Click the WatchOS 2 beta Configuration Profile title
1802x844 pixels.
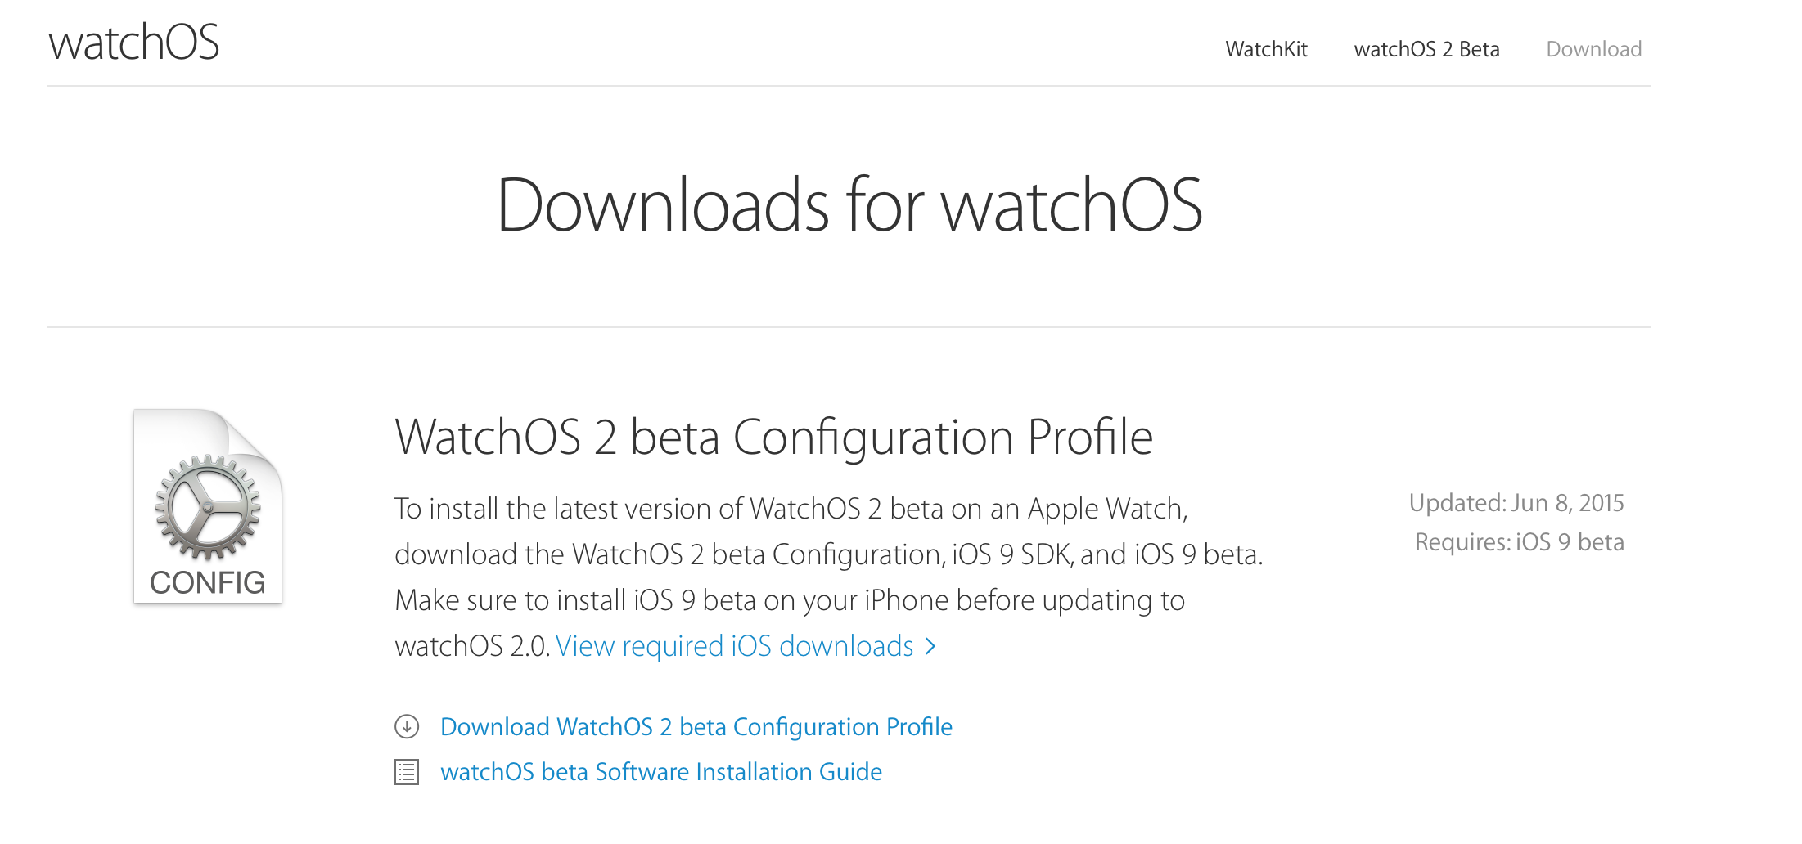click(x=773, y=437)
